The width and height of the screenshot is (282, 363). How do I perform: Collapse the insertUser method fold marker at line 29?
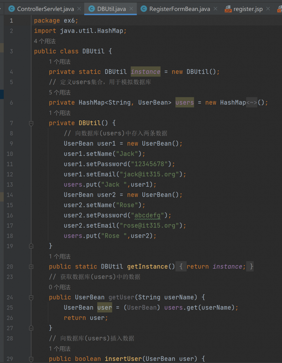pos(31,359)
